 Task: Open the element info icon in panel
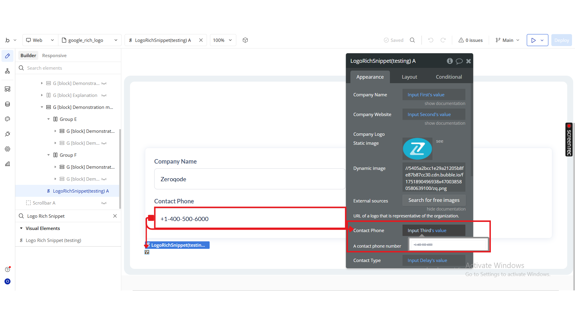click(450, 61)
